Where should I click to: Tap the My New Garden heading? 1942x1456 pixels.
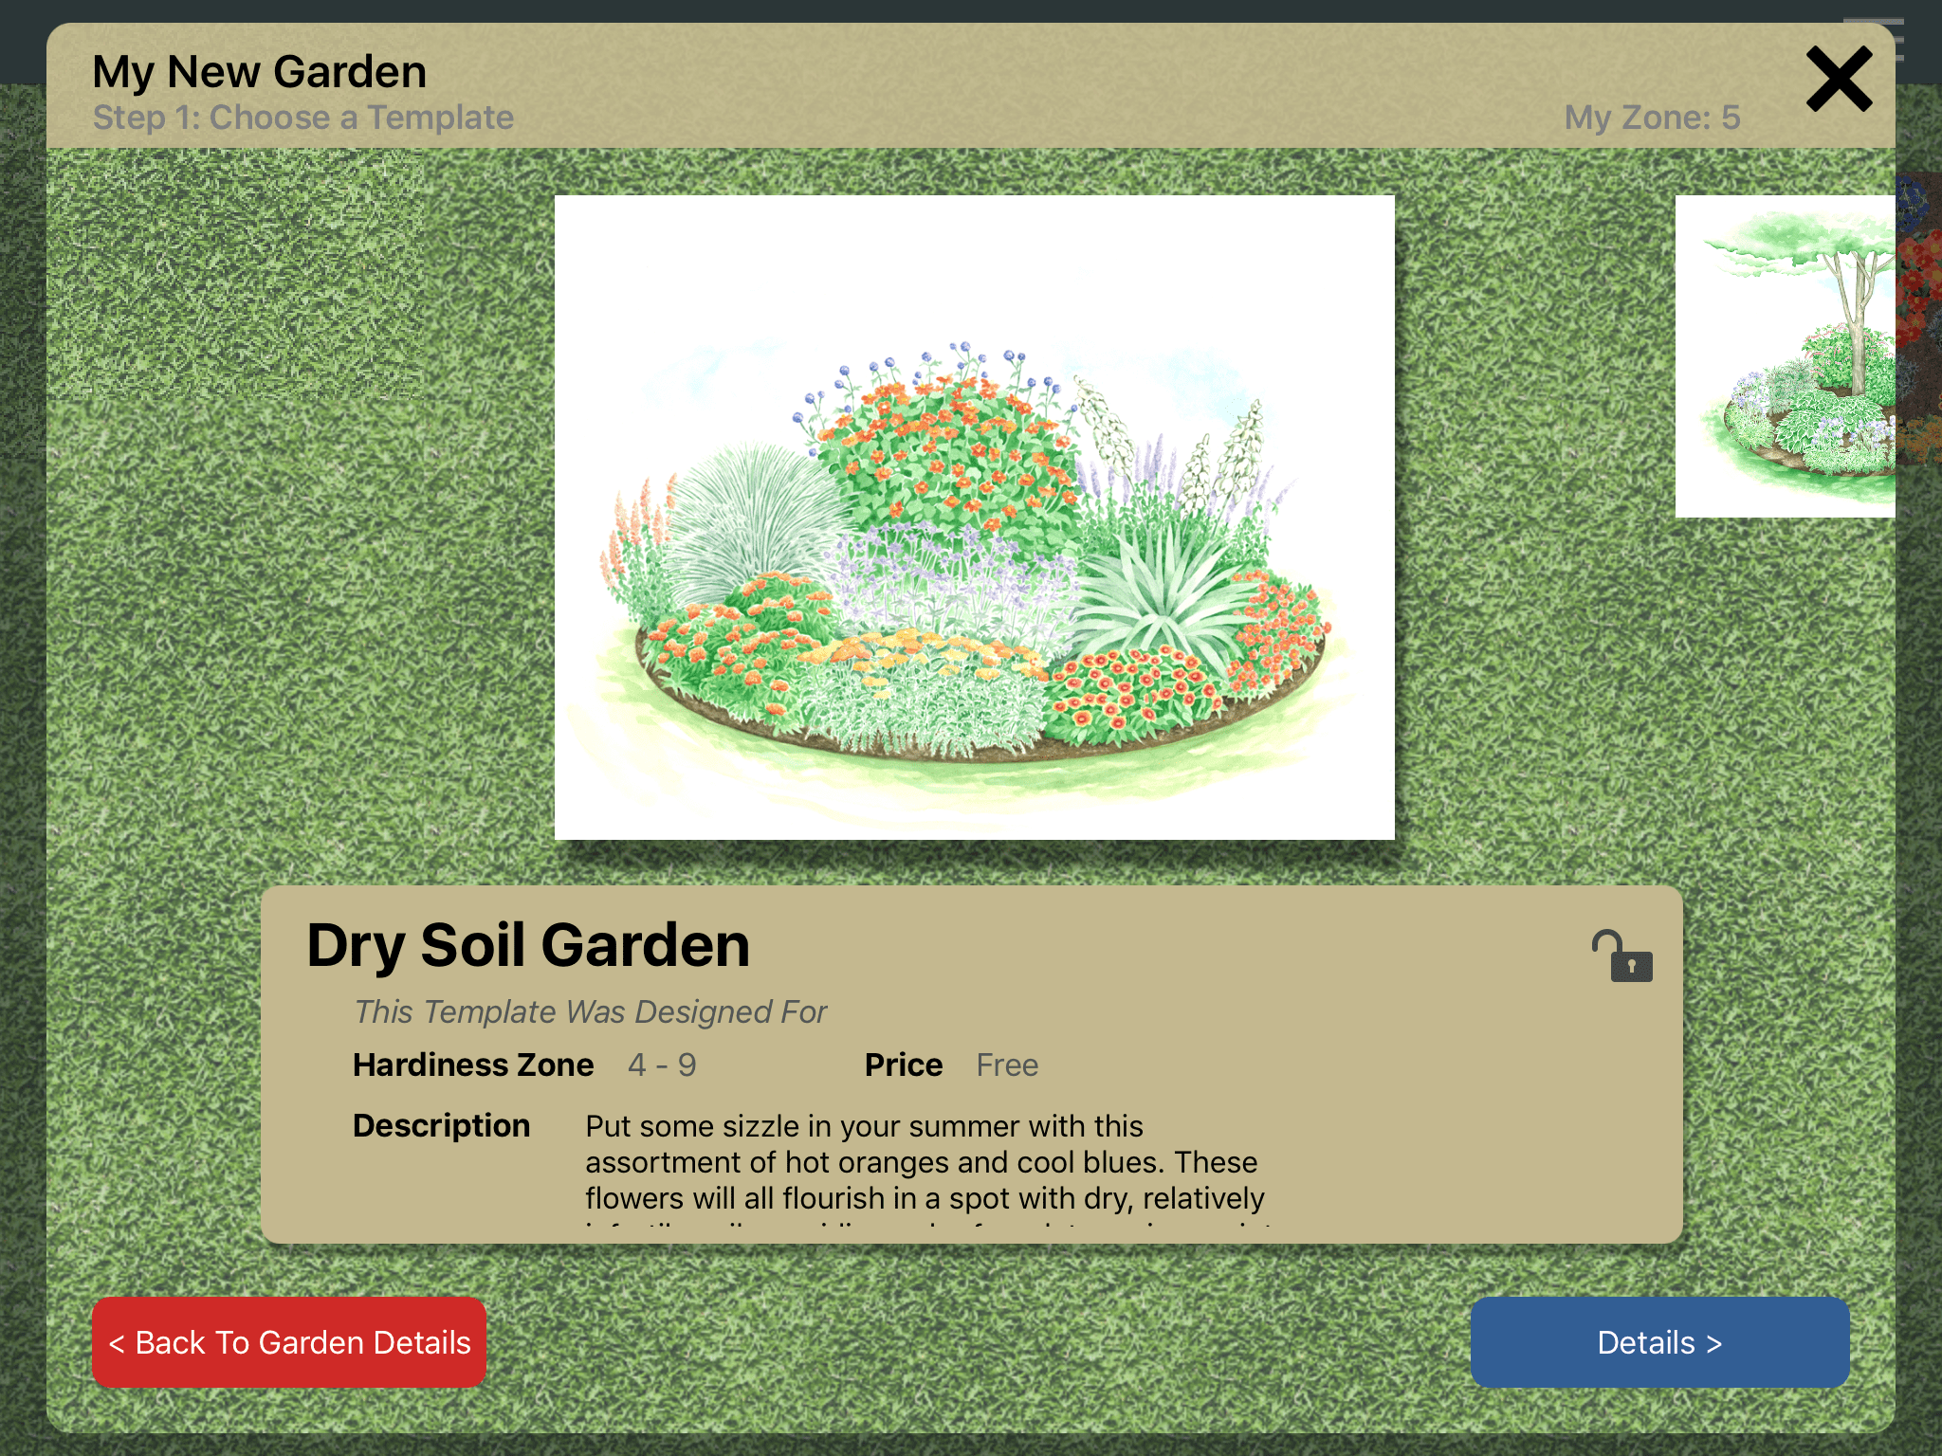pyautogui.click(x=260, y=72)
